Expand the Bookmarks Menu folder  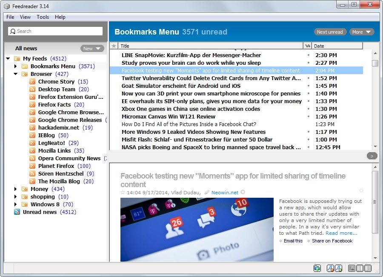point(16,66)
